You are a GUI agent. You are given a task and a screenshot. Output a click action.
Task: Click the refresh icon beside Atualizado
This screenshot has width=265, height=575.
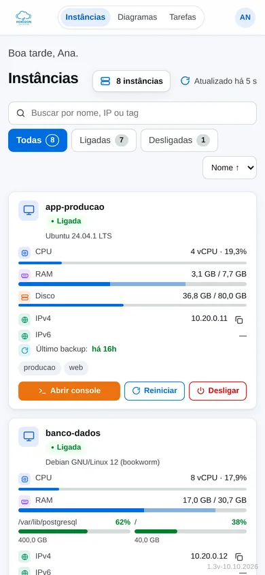[185, 80]
